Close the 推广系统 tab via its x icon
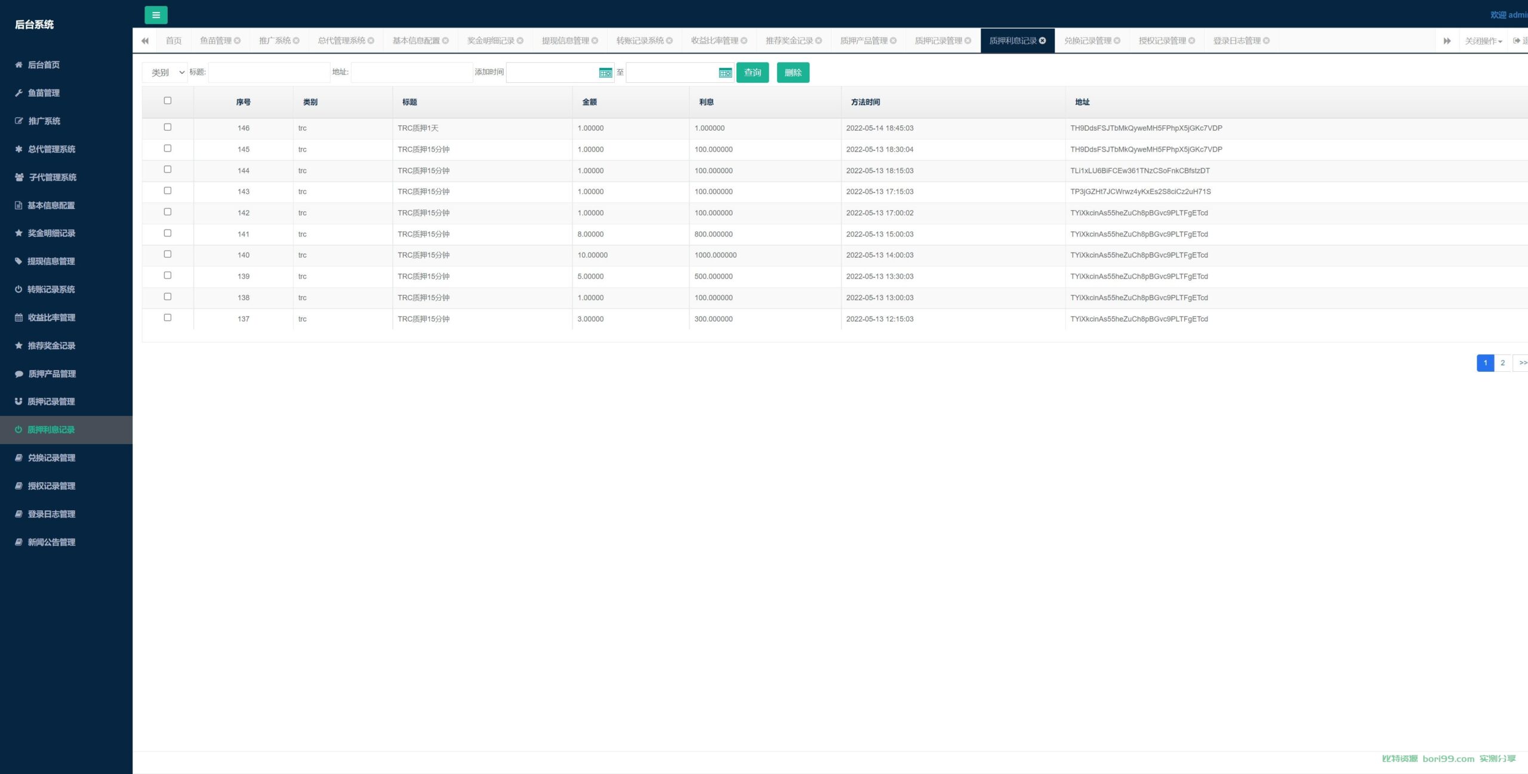This screenshot has width=1528, height=774. click(297, 41)
